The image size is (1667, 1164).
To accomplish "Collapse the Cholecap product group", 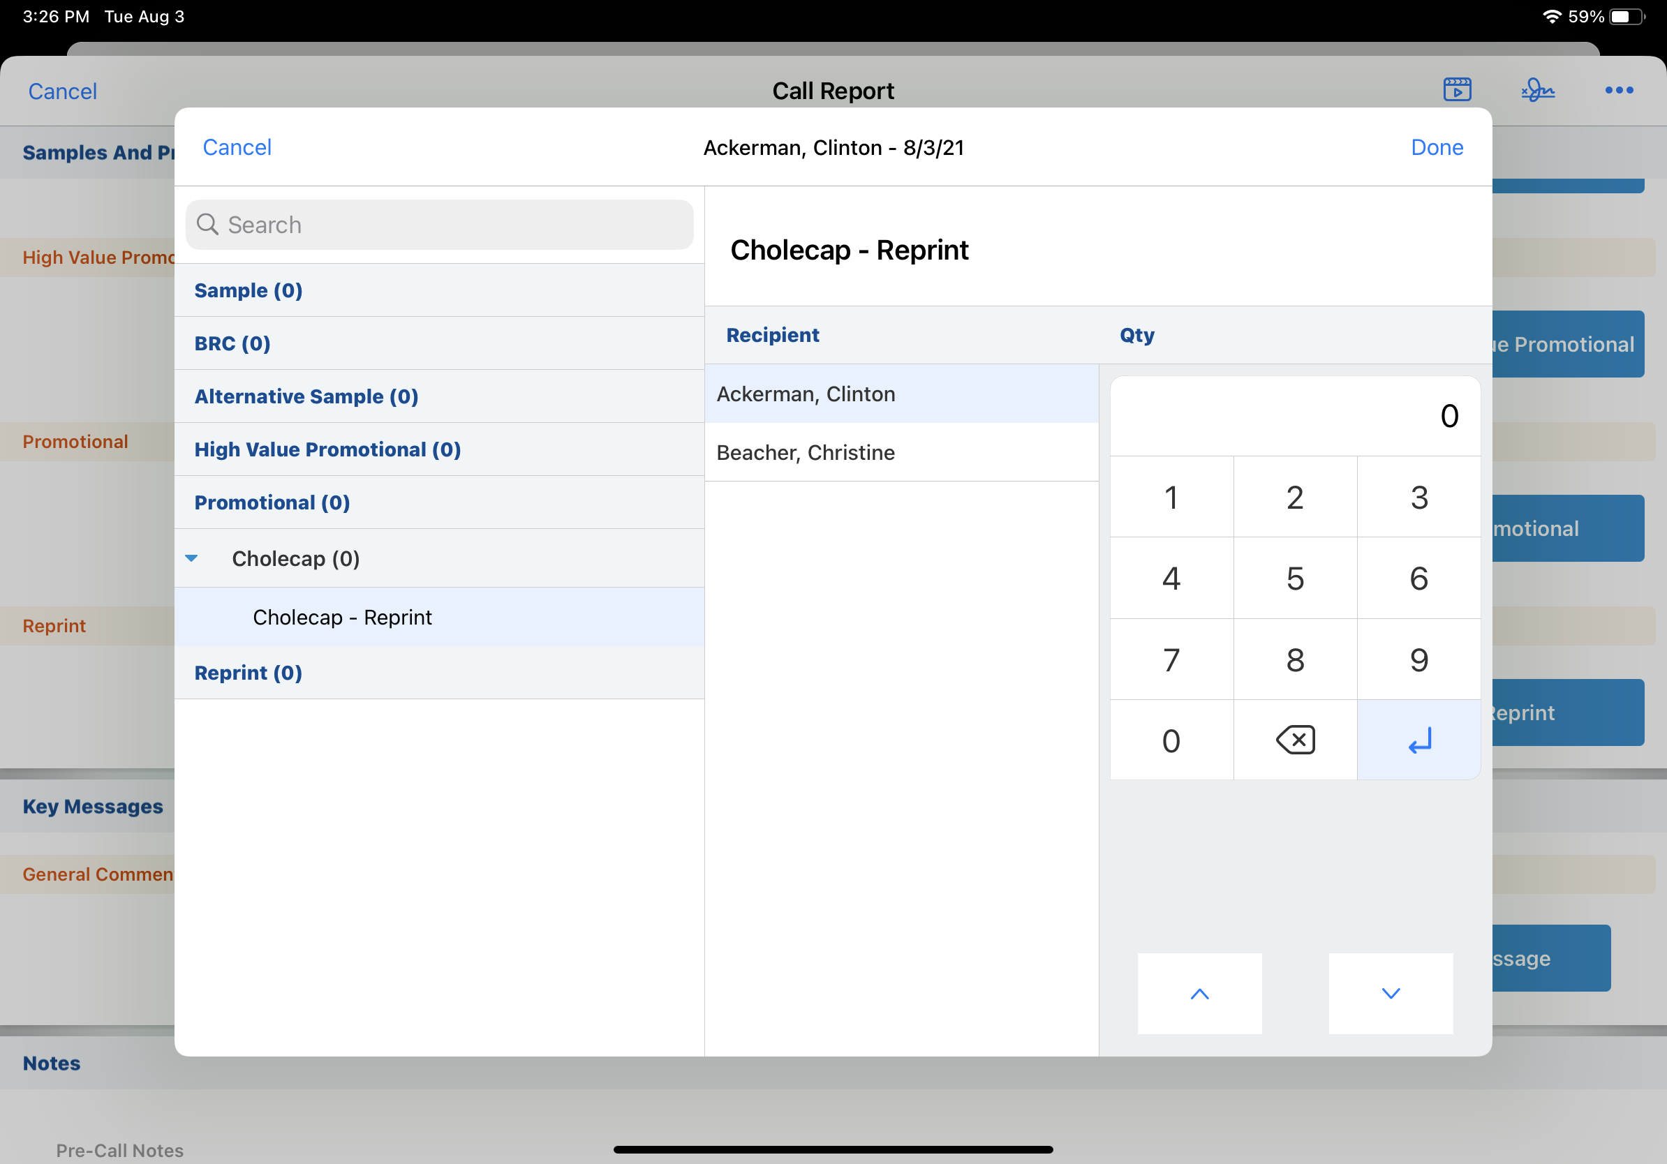I will (x=192, y=558).
